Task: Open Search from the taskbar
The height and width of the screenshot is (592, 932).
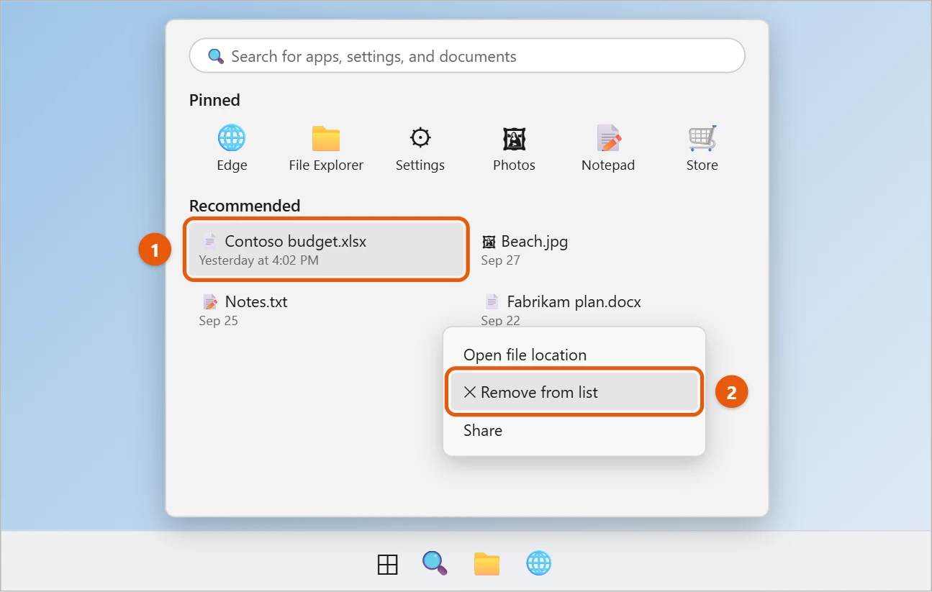Action: (x=435, y=563)
